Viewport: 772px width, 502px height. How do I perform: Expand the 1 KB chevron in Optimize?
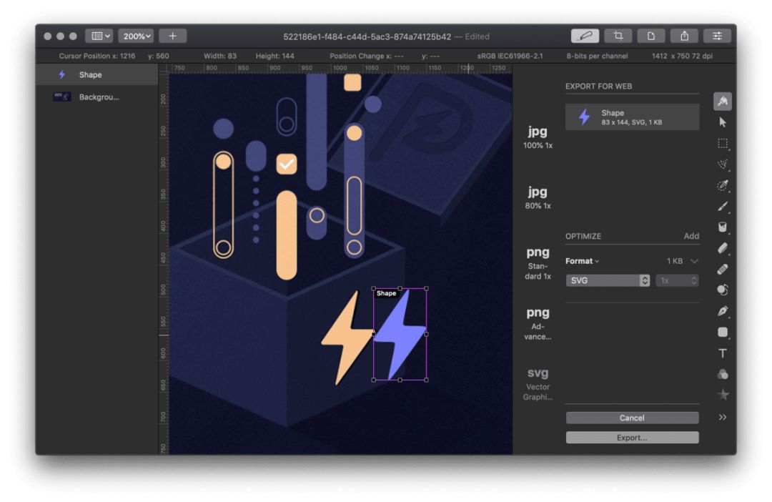point(694,260)
